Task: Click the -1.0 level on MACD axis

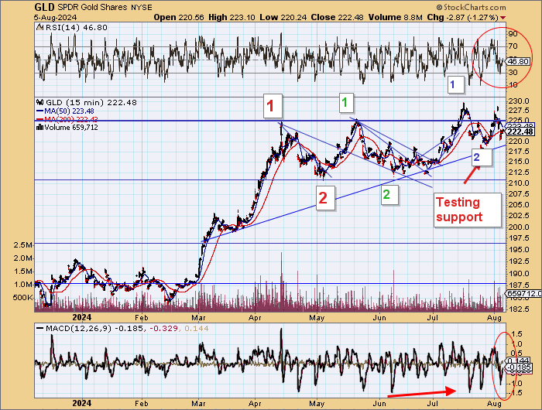Action: click(515, 384)
